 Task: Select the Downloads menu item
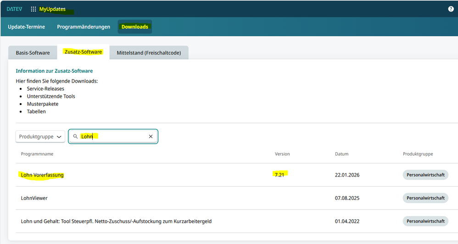[134, 27]
